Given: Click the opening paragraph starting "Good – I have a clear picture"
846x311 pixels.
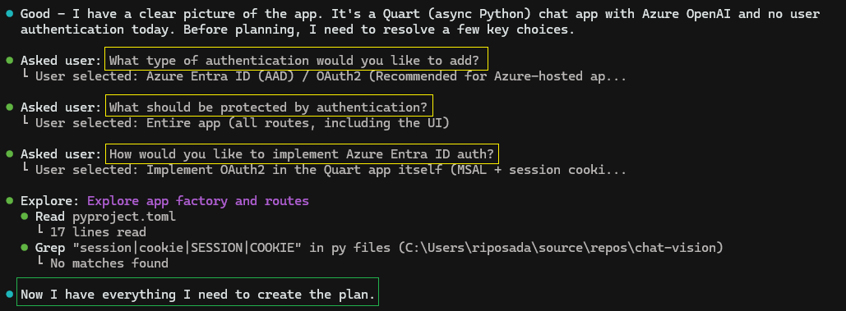Looking at the screenshot, I should [x=420, y=21].
